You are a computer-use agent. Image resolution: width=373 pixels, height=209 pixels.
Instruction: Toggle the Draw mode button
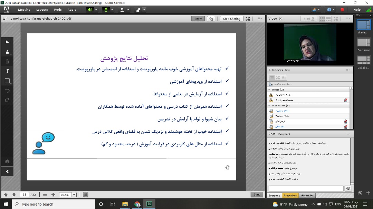198,19
